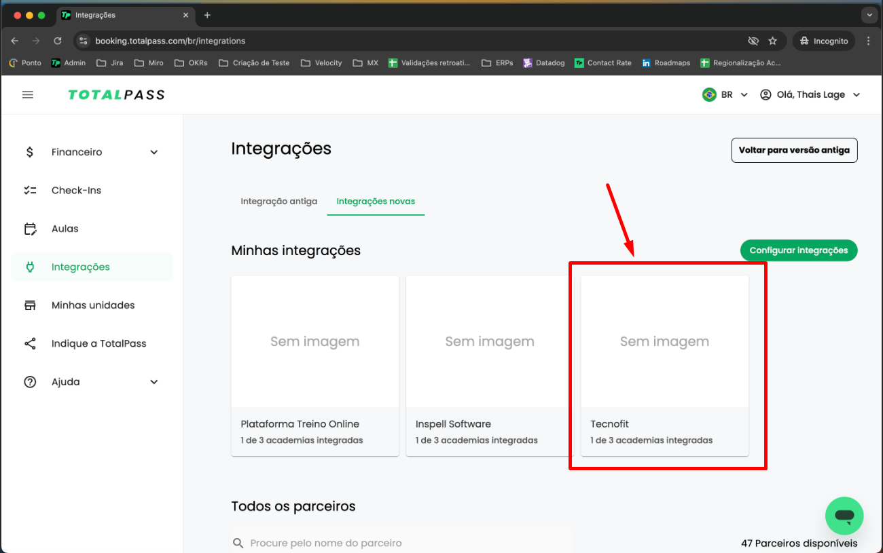Screen dimensions: 883x553
Task: Click the dollar sign Financeiro icon
Action: pos(29,152)
